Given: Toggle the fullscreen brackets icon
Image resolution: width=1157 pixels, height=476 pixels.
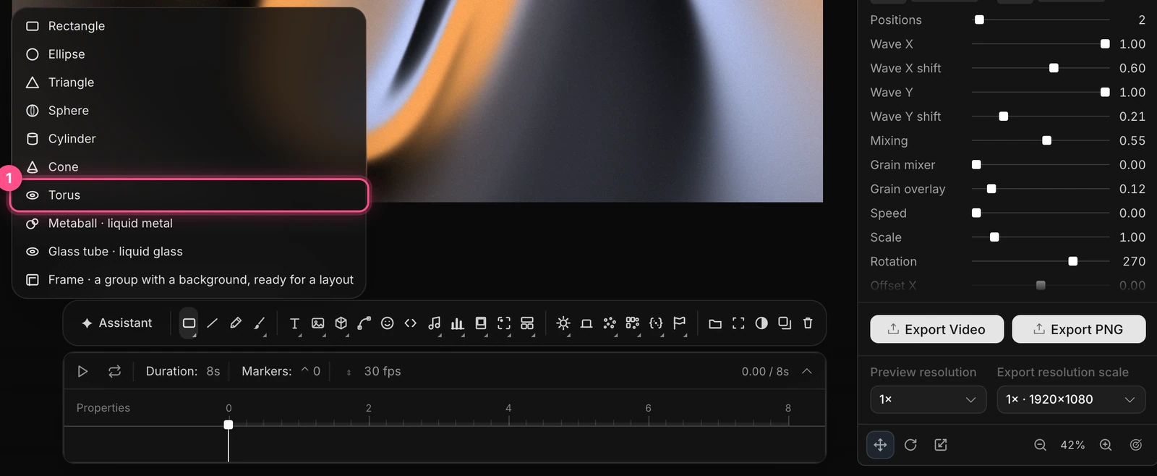Looking at the screenshot, I should 738,323.
